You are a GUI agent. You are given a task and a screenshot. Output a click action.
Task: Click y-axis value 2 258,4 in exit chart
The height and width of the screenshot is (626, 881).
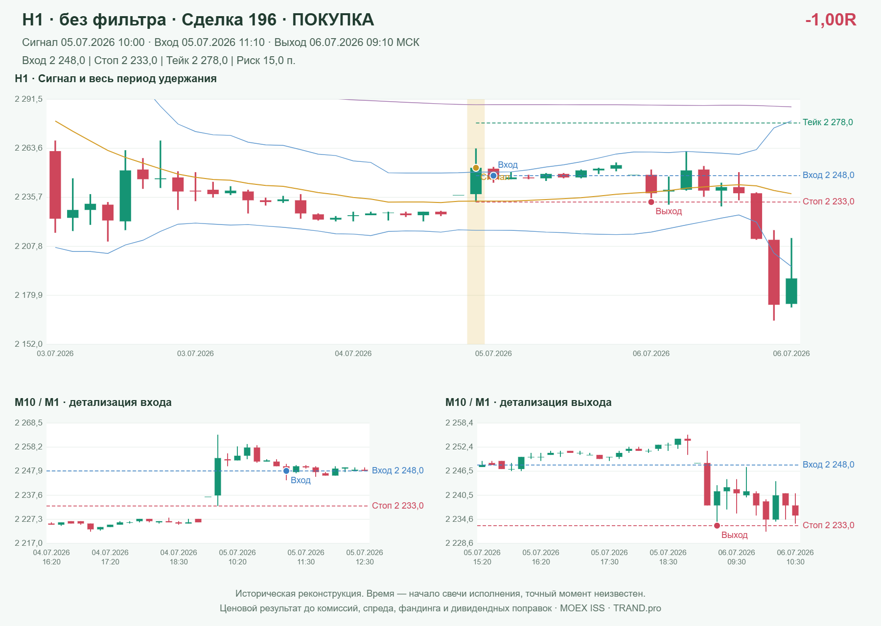tap(459, 423)
